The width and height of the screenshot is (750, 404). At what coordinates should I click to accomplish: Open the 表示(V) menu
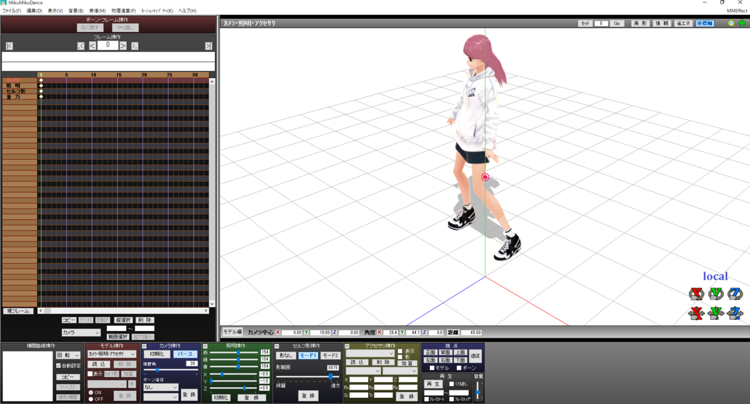coord(56,11)
